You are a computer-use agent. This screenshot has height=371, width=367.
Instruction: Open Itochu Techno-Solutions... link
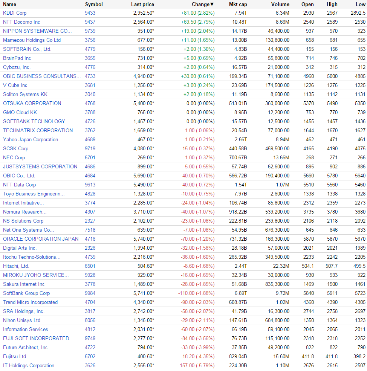click(32, 257)
